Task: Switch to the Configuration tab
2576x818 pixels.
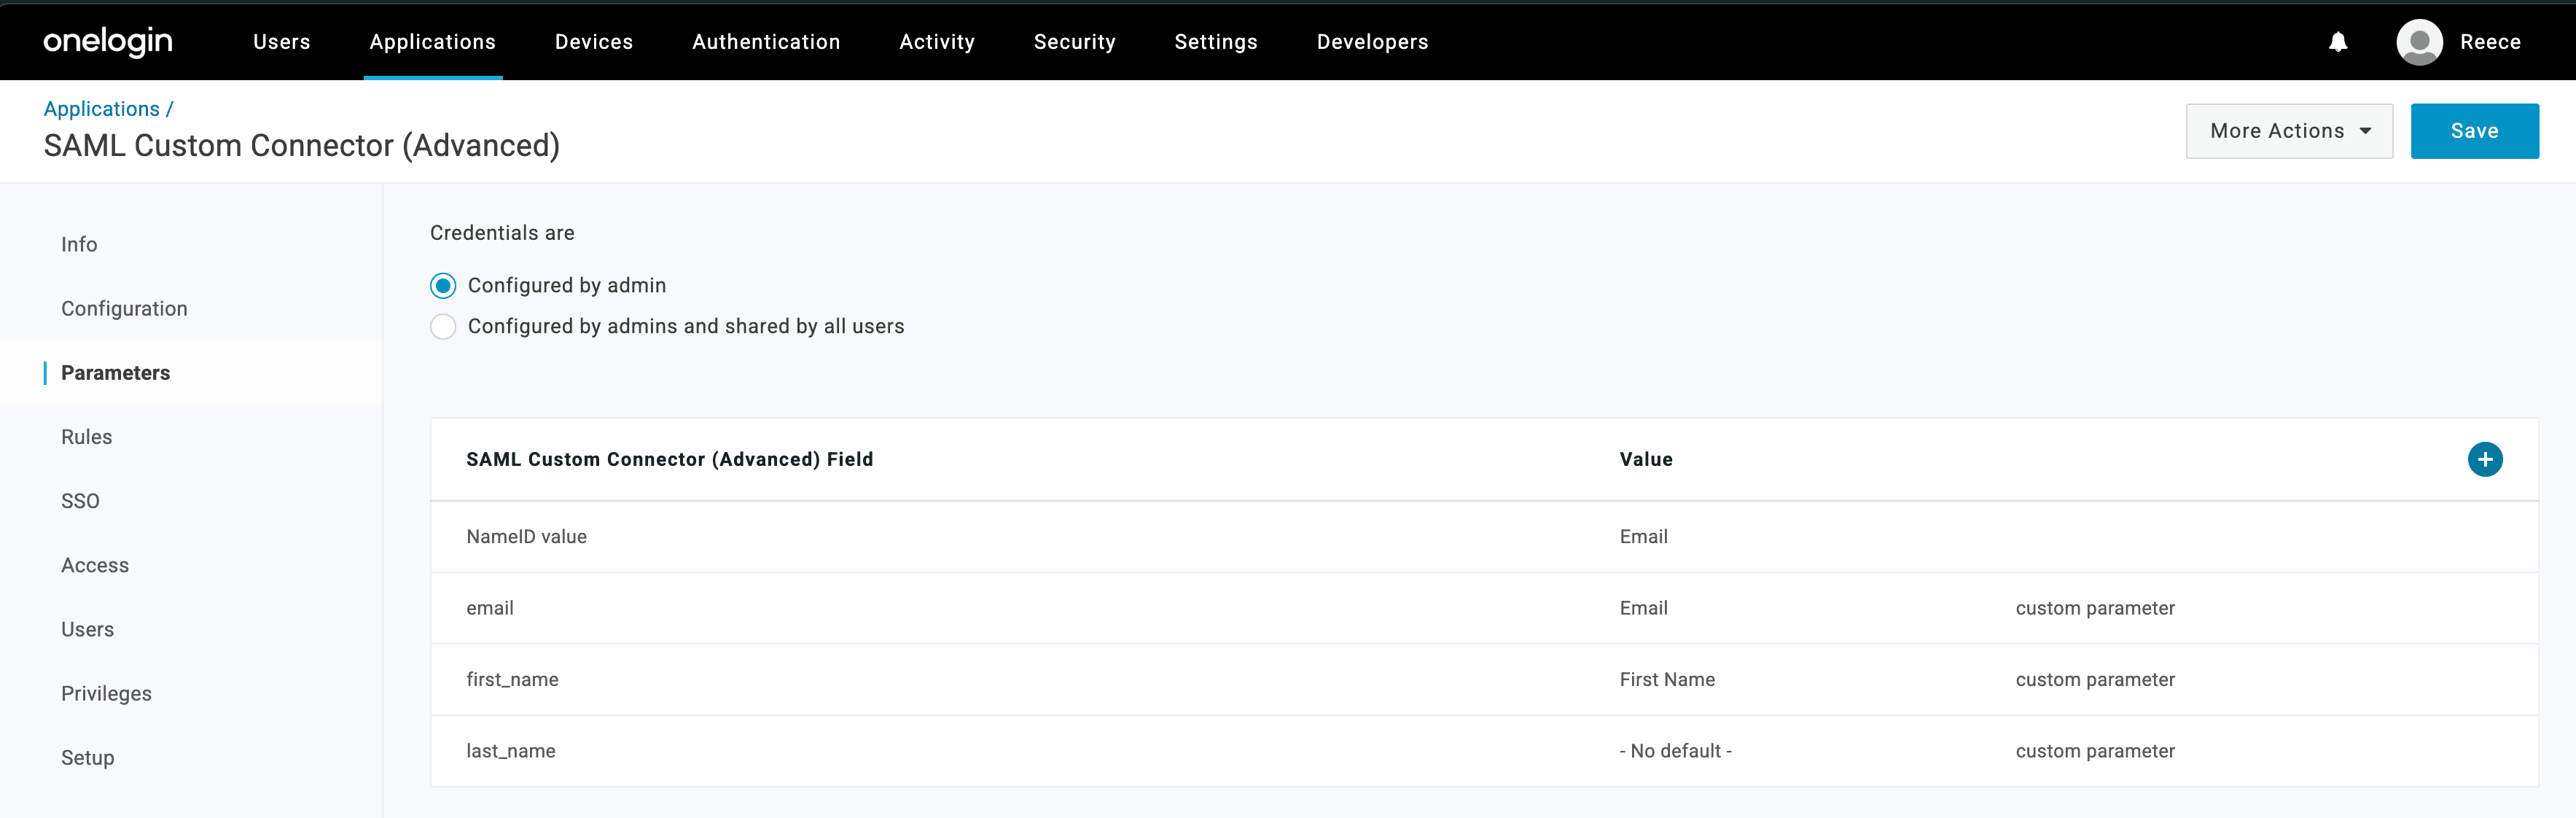Action: point(124,309)
